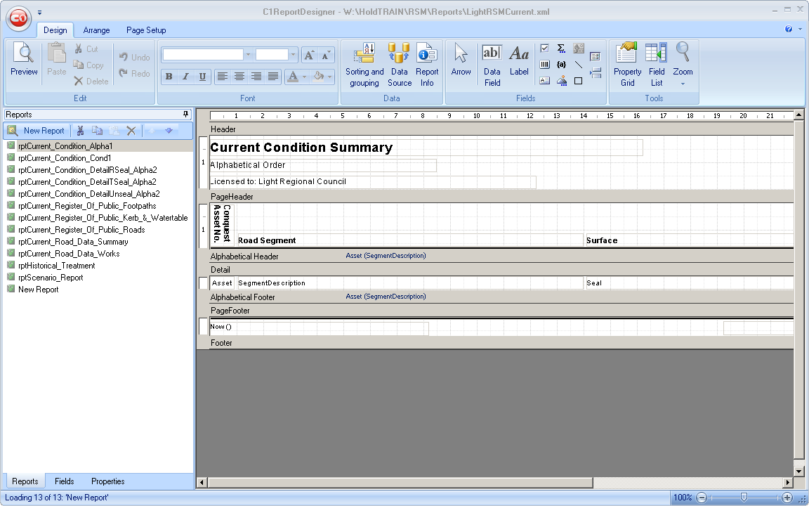Open Report Info dialog
Image resolution: width=809 pixels, height=506 pixels.
point(427,65)
